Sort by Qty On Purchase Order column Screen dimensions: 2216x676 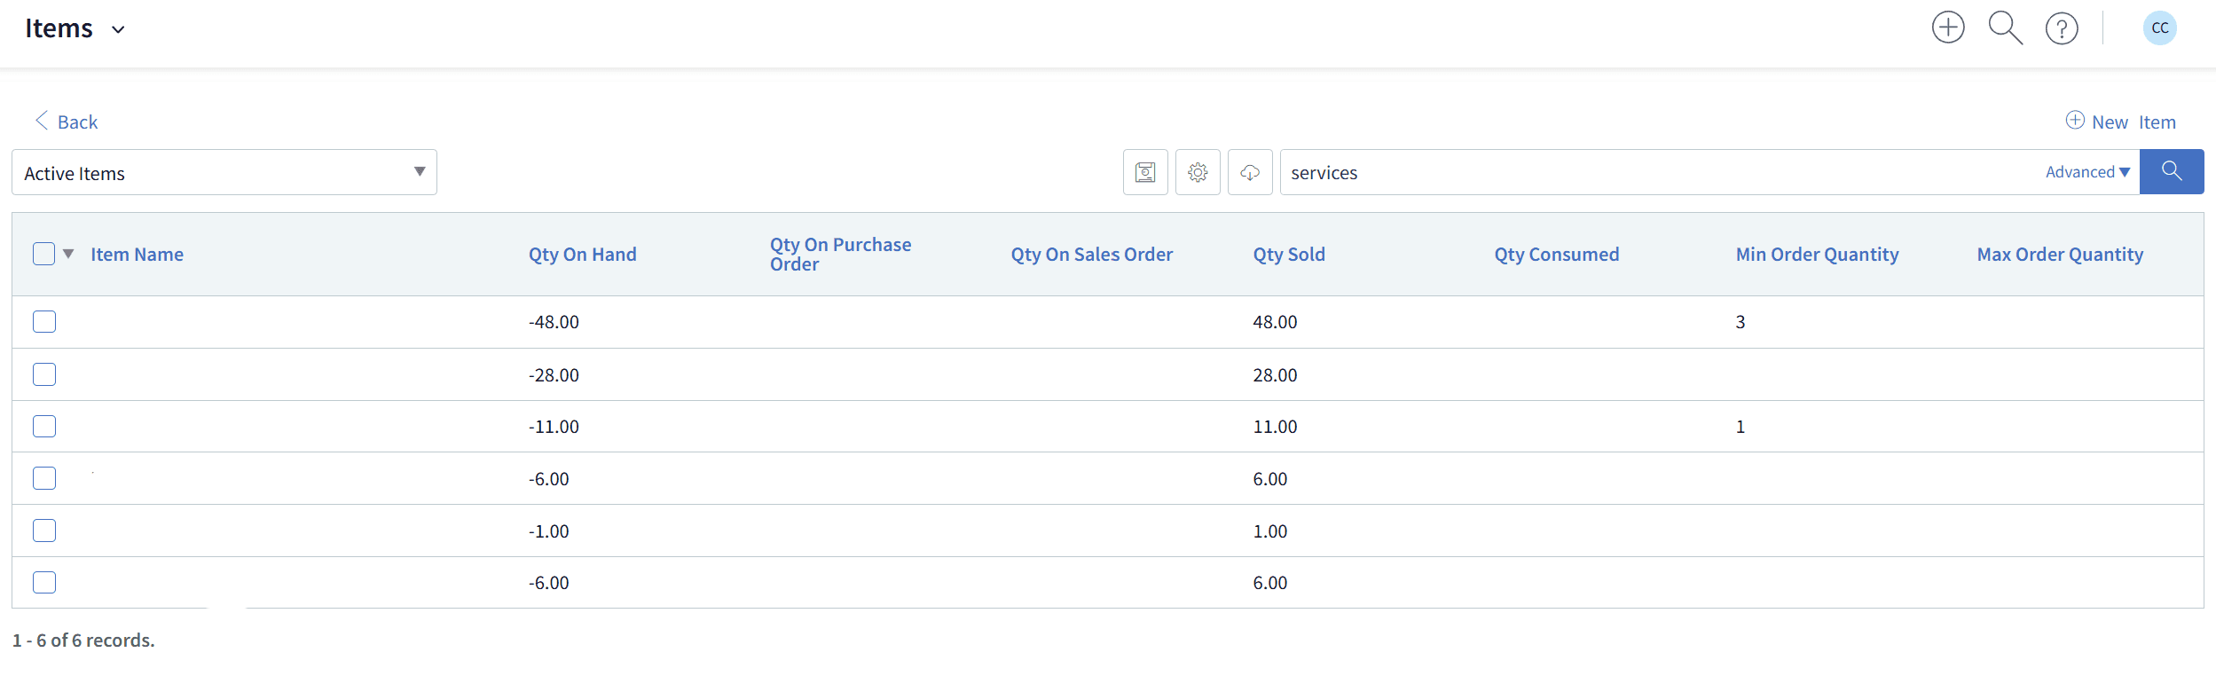click(x=840, y=255)
